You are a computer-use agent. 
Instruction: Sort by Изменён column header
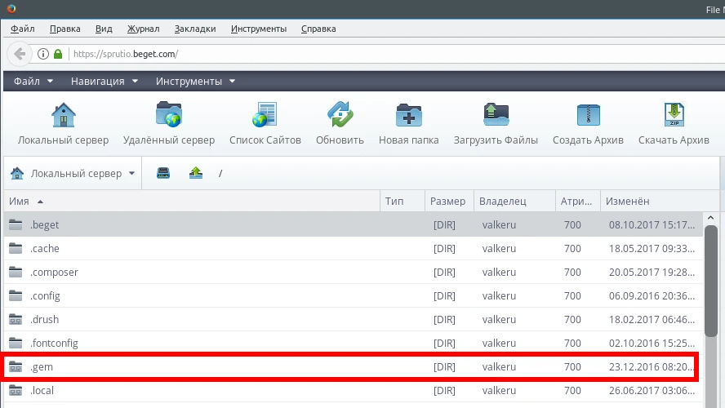627,202
